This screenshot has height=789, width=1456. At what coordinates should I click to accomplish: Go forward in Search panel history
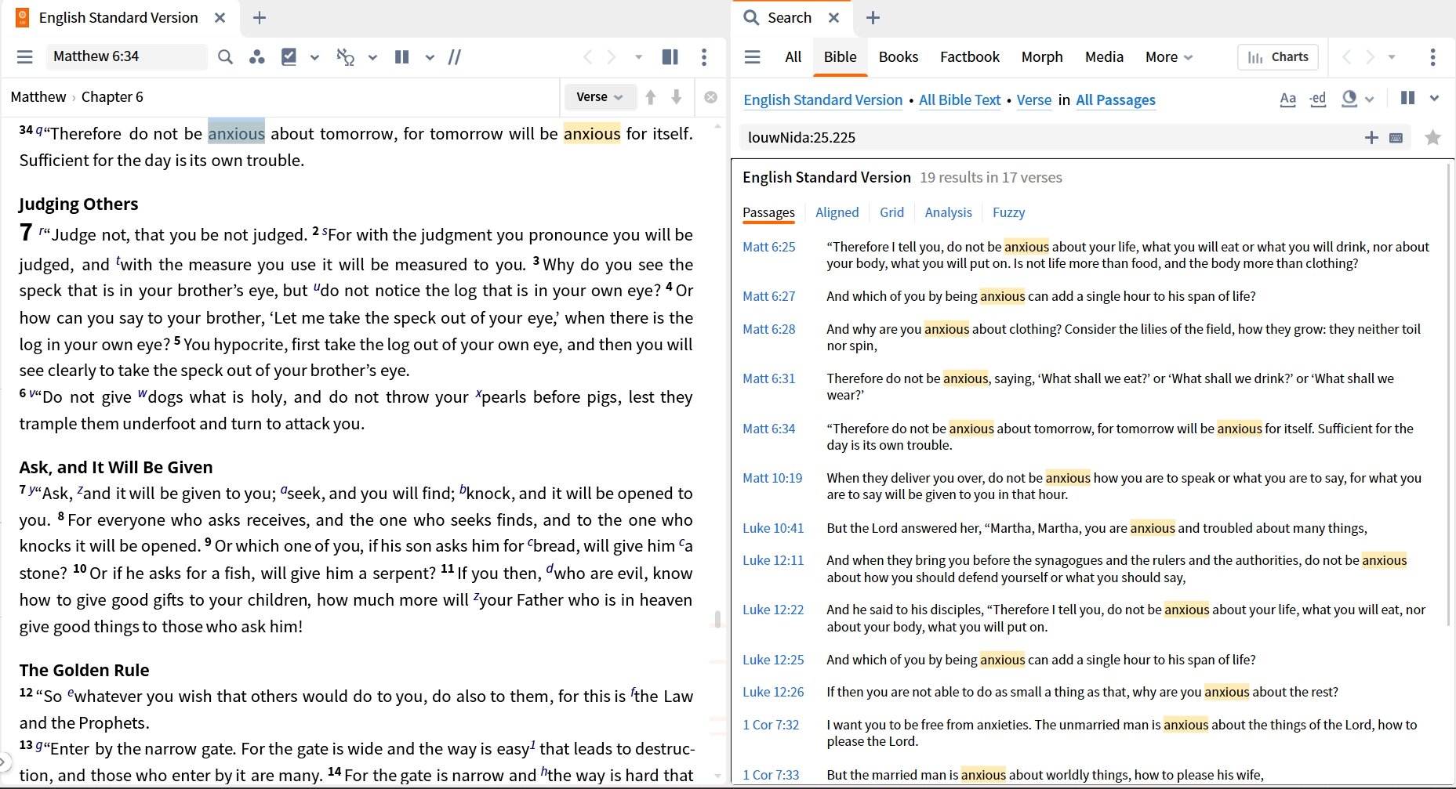click(x=1370, y=56)
